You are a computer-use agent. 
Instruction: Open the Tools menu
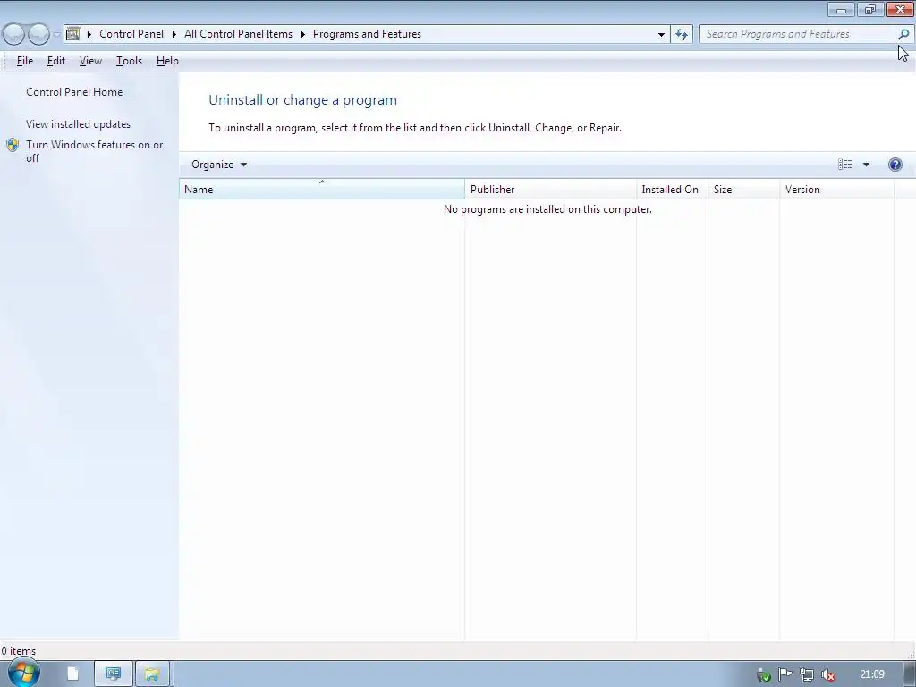click(x=129, y=61)
